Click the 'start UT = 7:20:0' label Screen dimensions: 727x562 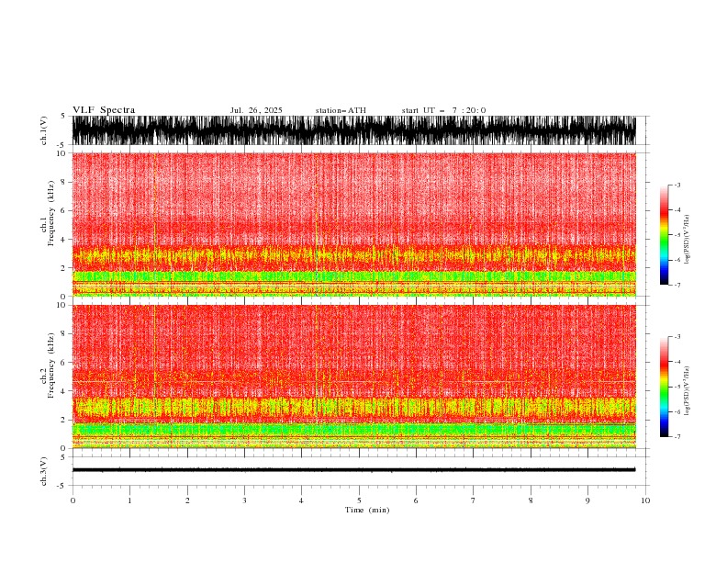443,110
